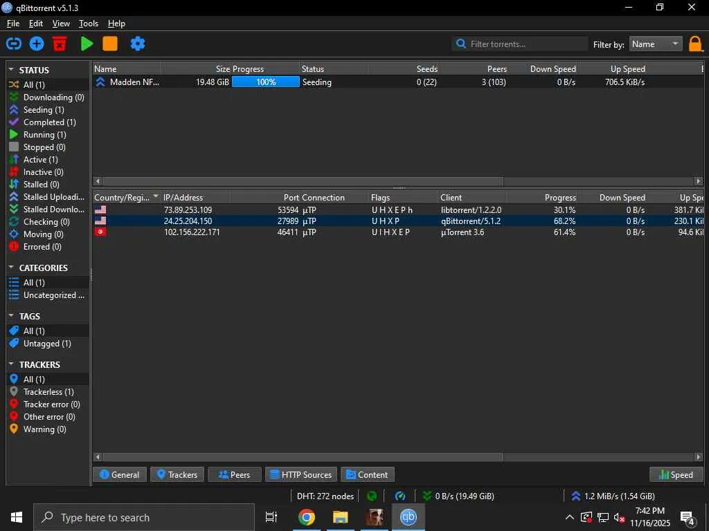
Task: Click the Add Torrent File plus icon
Action: point(37,44)
